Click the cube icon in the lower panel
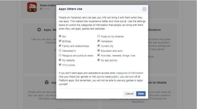The height and width of the screenshot is (109, 197). 47,82
